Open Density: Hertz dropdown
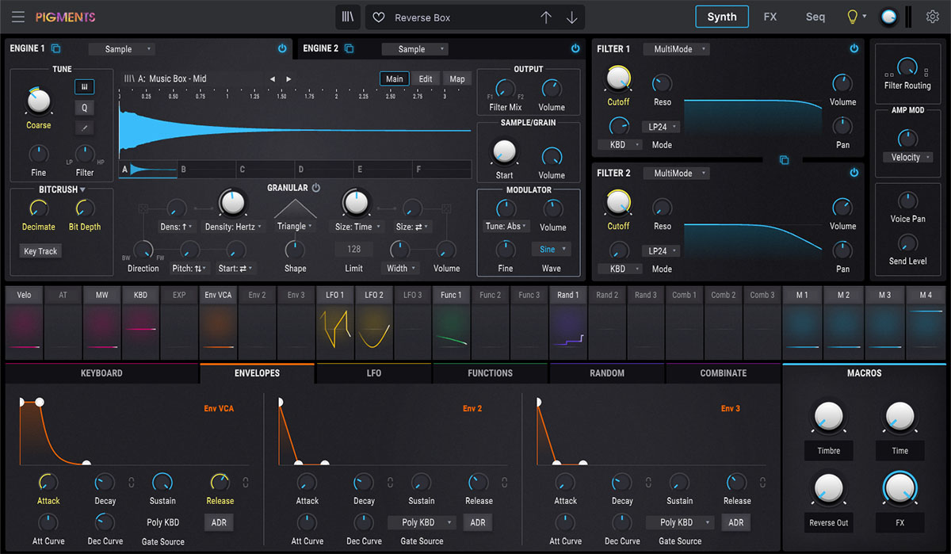This screenshot has width=951, height=554. (233, 227)
